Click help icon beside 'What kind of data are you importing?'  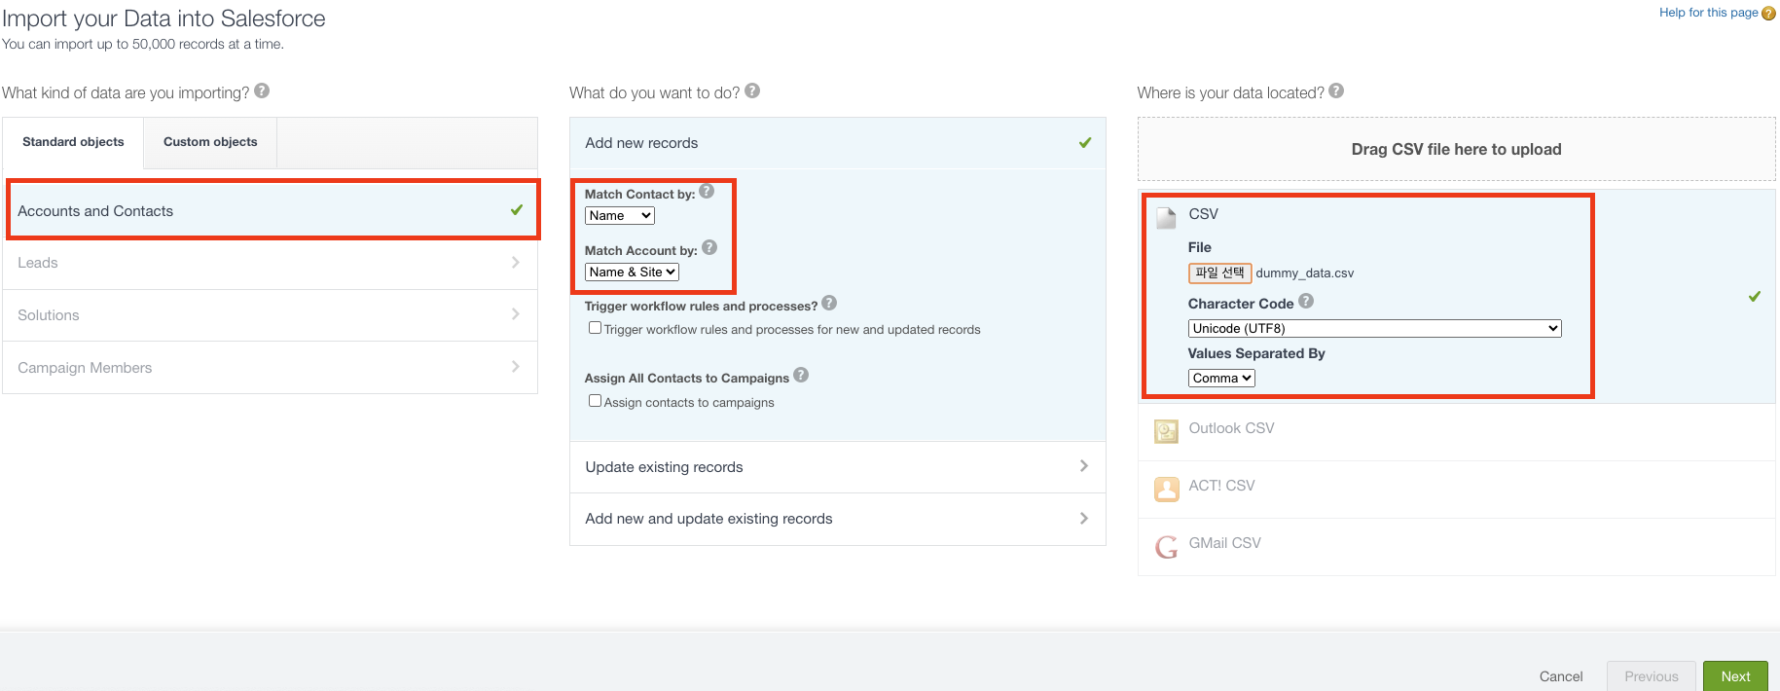(x=262, y=91)
